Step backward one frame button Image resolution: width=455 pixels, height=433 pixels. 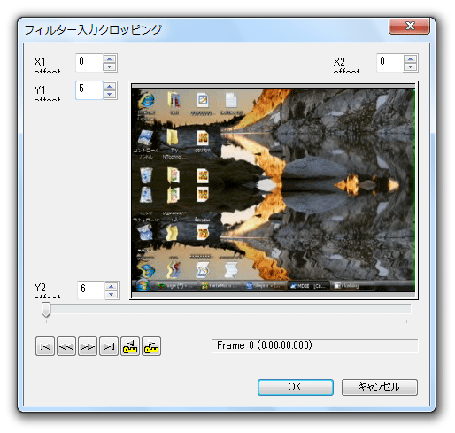coord(66,346)
